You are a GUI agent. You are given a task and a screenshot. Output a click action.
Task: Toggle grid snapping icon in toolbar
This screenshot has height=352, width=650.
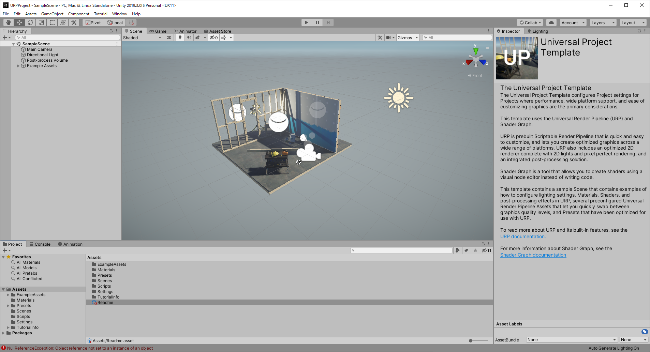(131, 22)
